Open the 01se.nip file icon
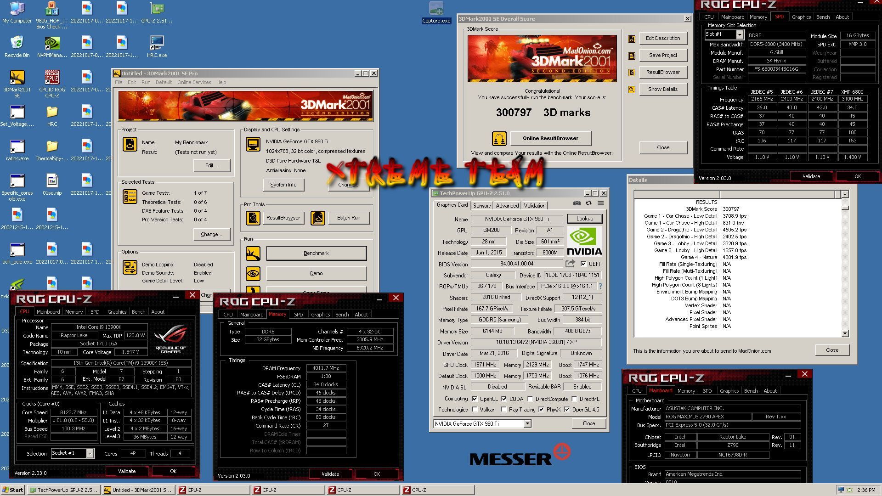This screenshot has height=496, width=882. (52, 185)
